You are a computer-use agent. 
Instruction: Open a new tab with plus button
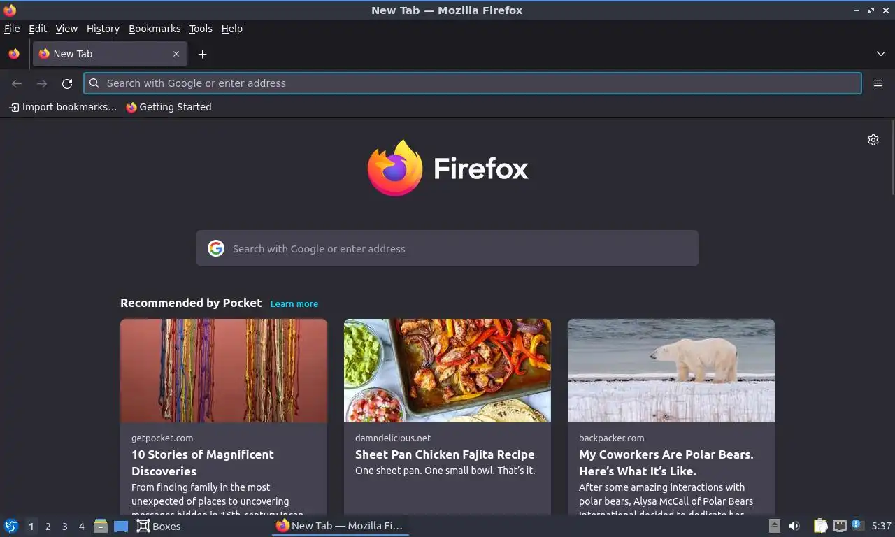click(x=202, y=54)
